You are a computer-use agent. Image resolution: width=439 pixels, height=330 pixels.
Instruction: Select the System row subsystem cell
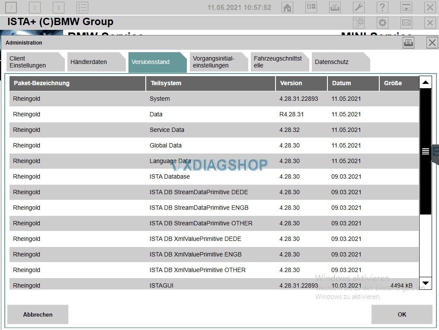point(160,99)
